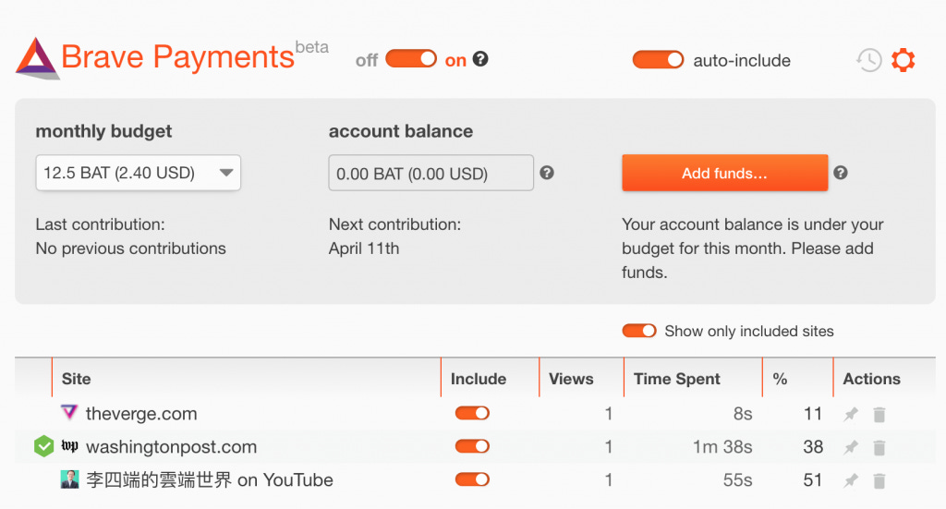This screenshot has height=509, width=946.
Task: Open payment history clock icon
Action: pyautogui.click(x=868, y=60)
